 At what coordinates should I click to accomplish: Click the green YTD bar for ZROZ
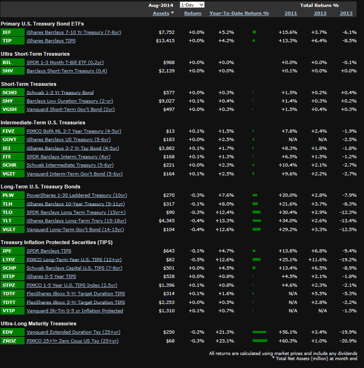tap(260, 341)
